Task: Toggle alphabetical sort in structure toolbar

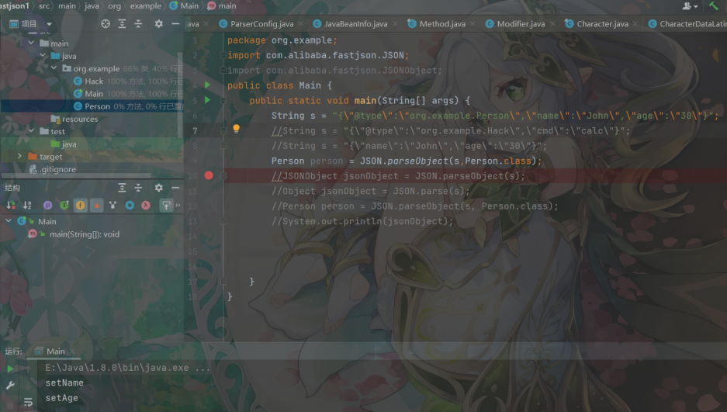Action: tap(27, 205)
